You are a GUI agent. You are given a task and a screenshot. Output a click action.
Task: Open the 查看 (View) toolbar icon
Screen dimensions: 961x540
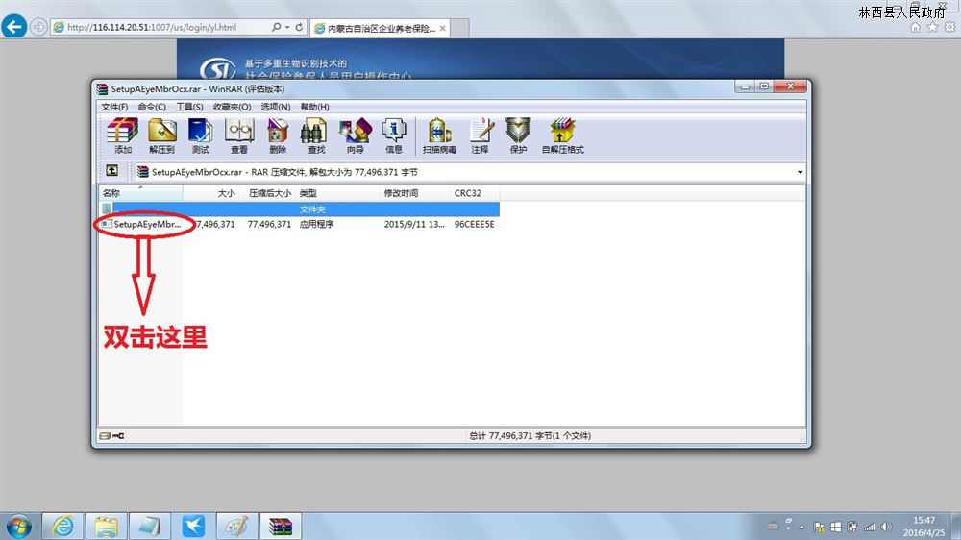(x=238, y=135)
